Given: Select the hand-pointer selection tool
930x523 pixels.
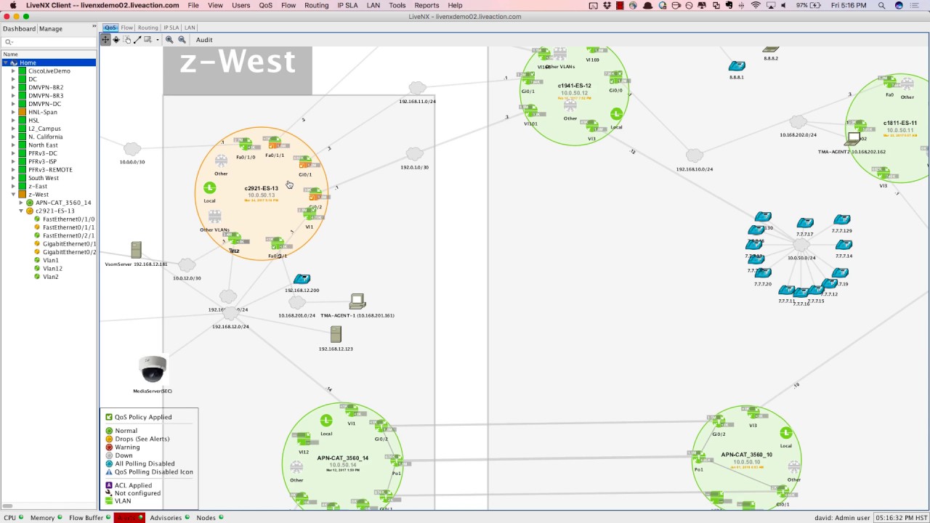Looking at the screenshot, I should 127,40.
